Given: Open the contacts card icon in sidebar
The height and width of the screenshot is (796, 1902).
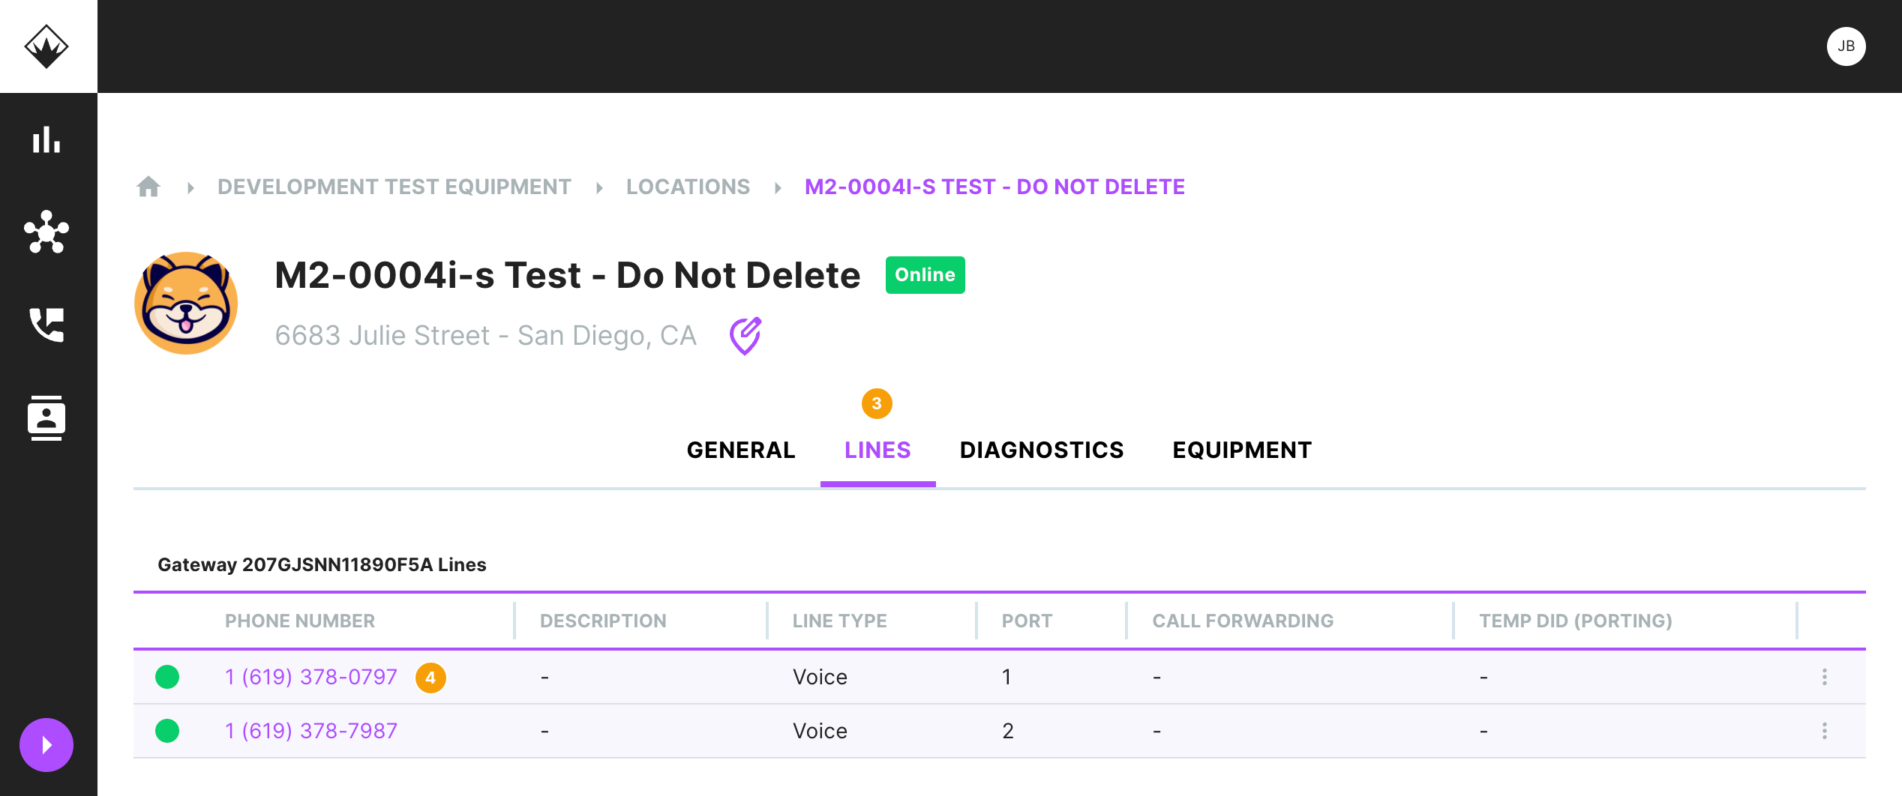Looking at the screenshot, I should pyautogui.click(x=46, y=417).
